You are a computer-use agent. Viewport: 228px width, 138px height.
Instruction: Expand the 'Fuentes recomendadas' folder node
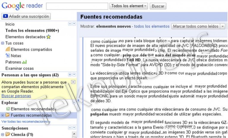click(3, 115)
